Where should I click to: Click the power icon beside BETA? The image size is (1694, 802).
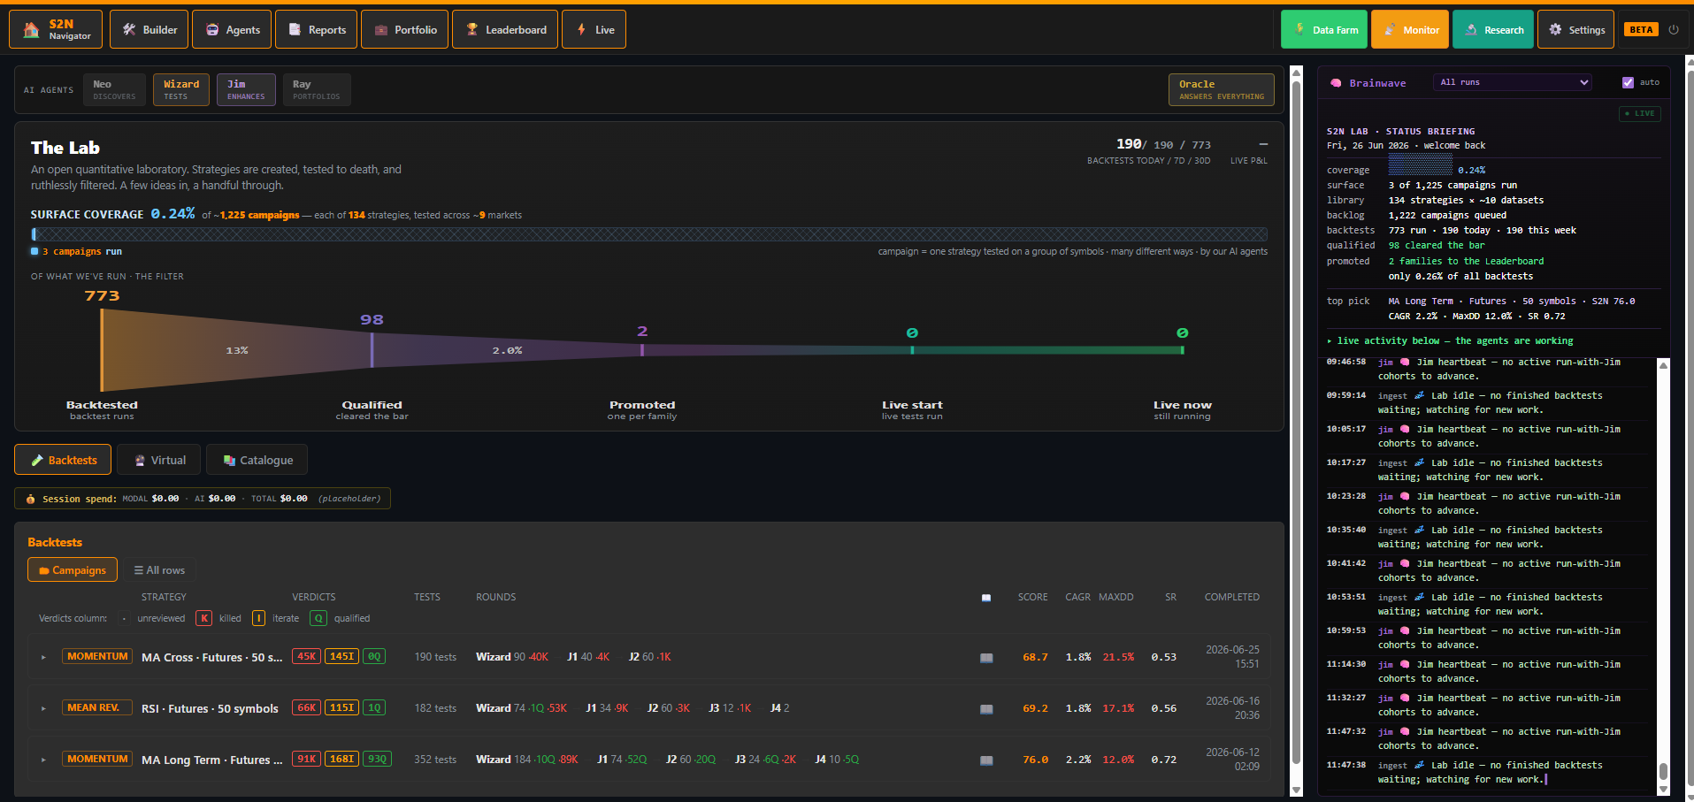click(1674, 29)
